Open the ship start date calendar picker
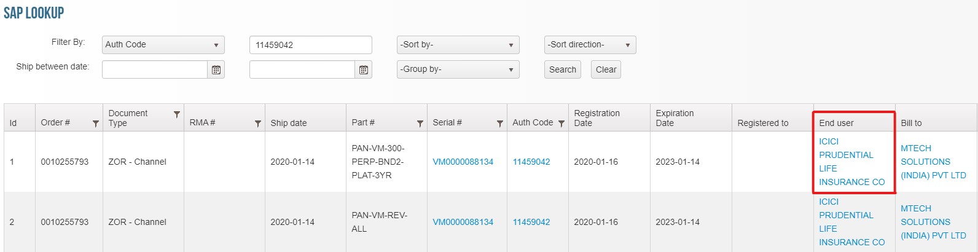This screenshot has height=252, width=978. point(216,70)
